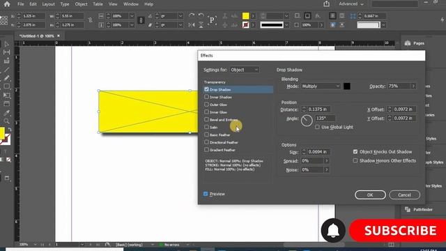This screenshot has width=446, height=251.
Task: Click the shadow Angle dial
Action: tap(307, 121)
